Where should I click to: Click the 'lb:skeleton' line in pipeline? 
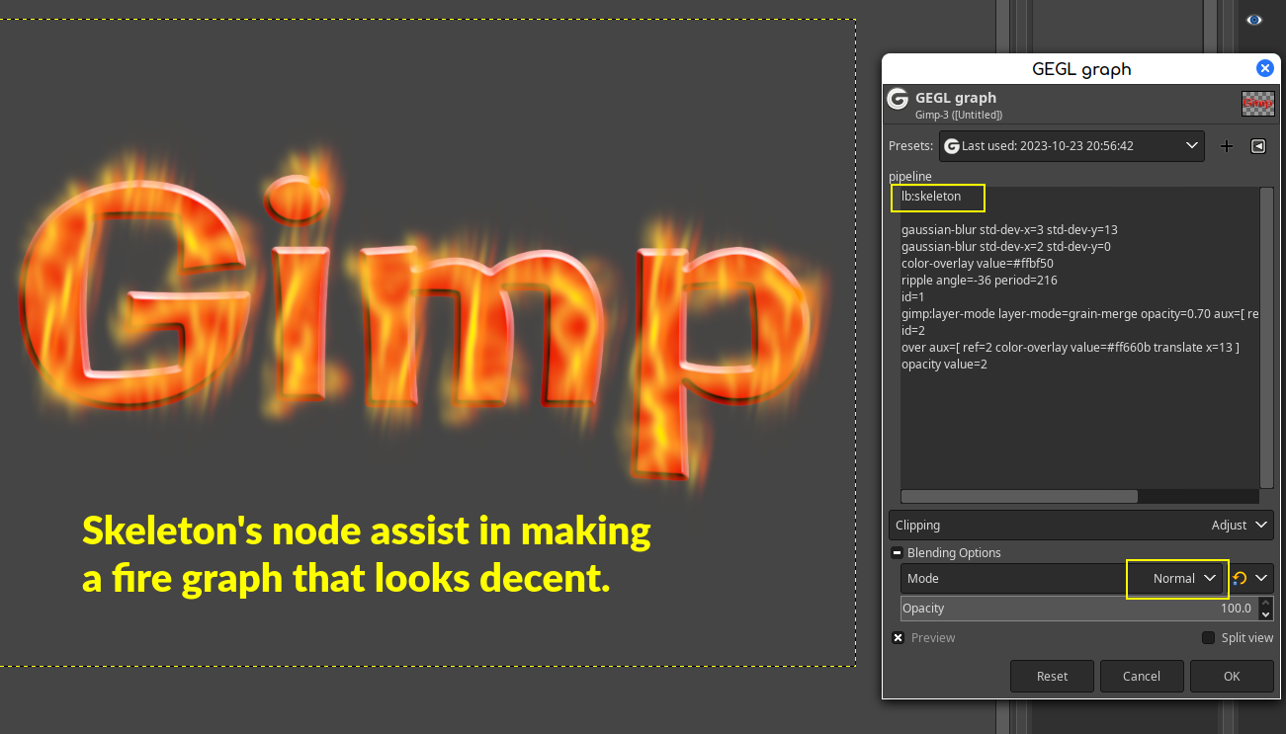tap(931, 197)
